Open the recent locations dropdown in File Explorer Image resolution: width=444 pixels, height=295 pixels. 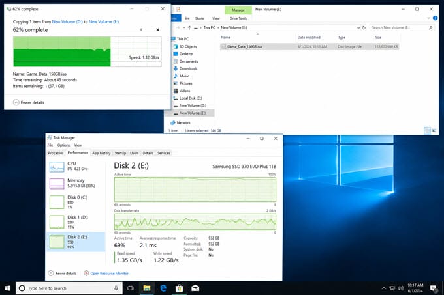[x=184, y=27]
